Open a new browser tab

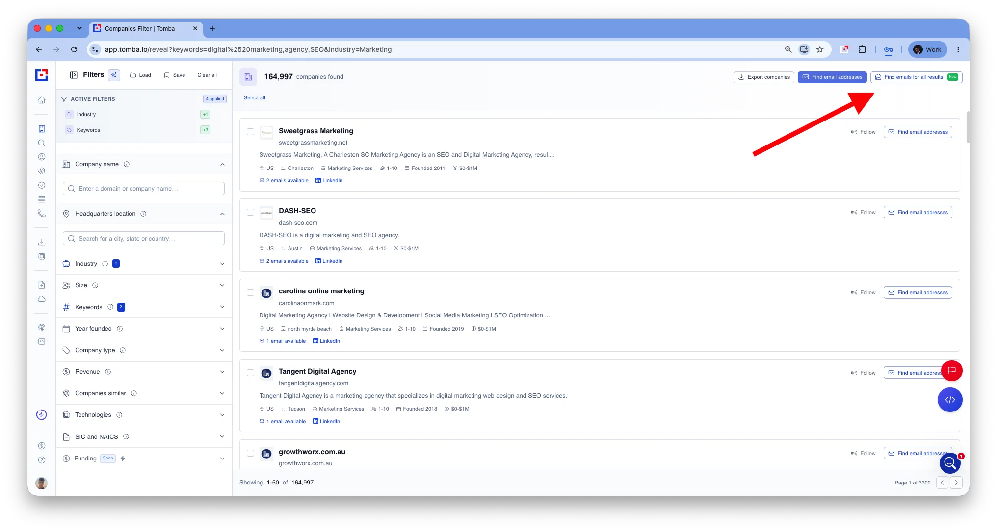click(x=212, y=28)
